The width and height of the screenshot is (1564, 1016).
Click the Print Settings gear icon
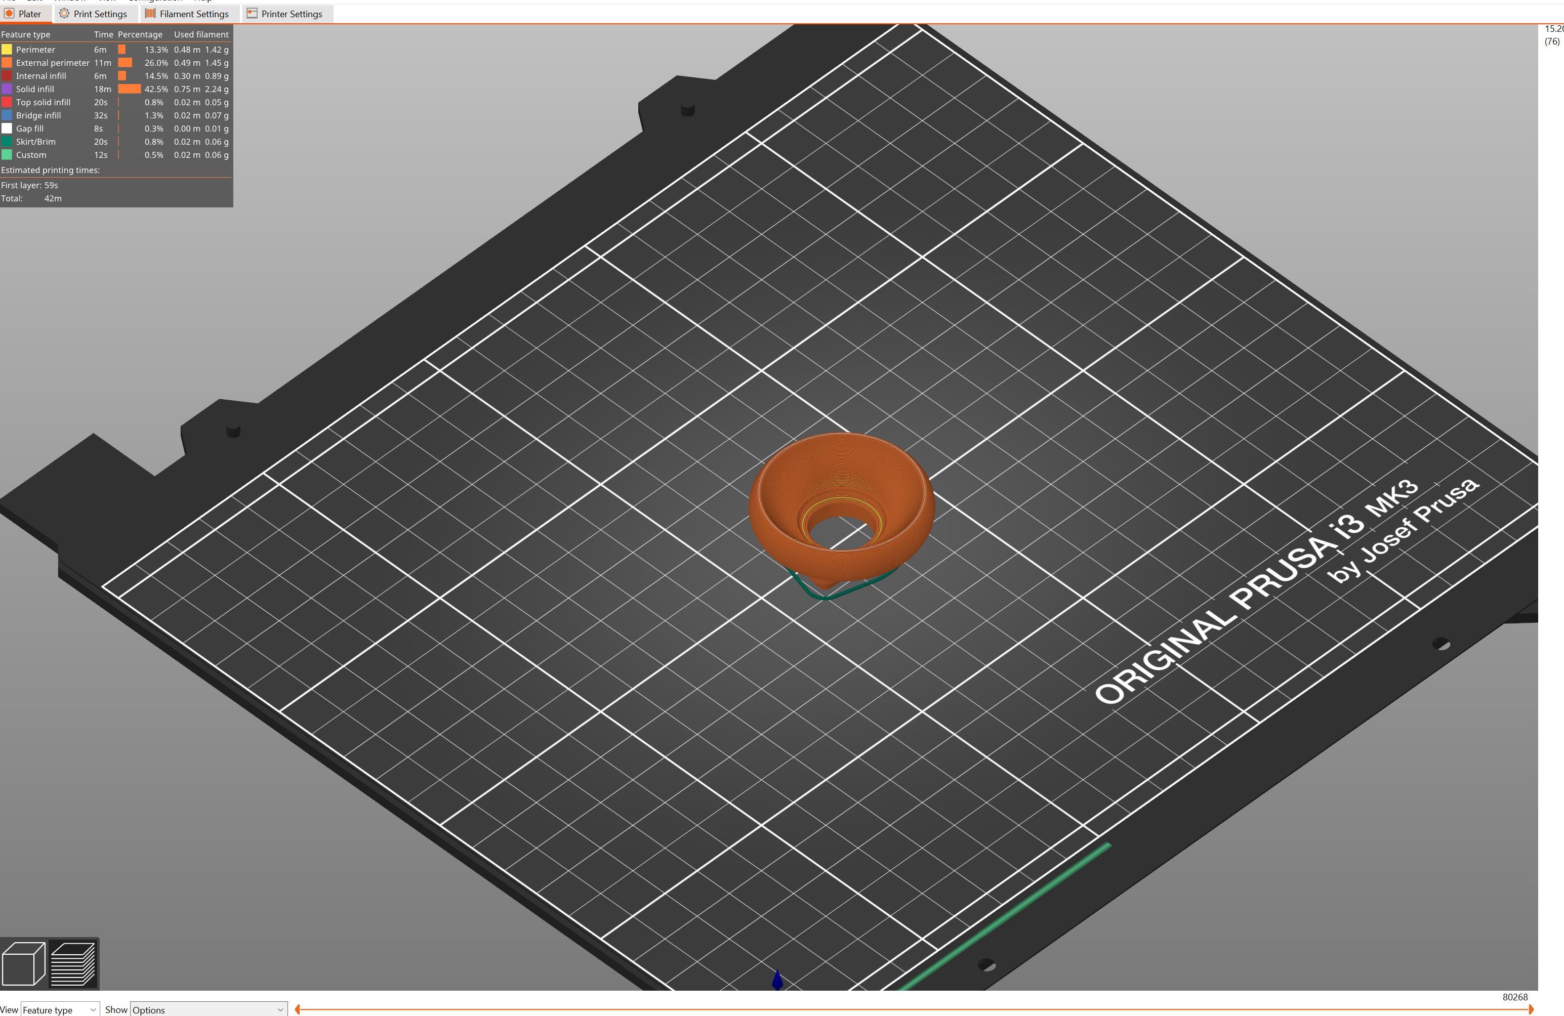tap(64, 14)
